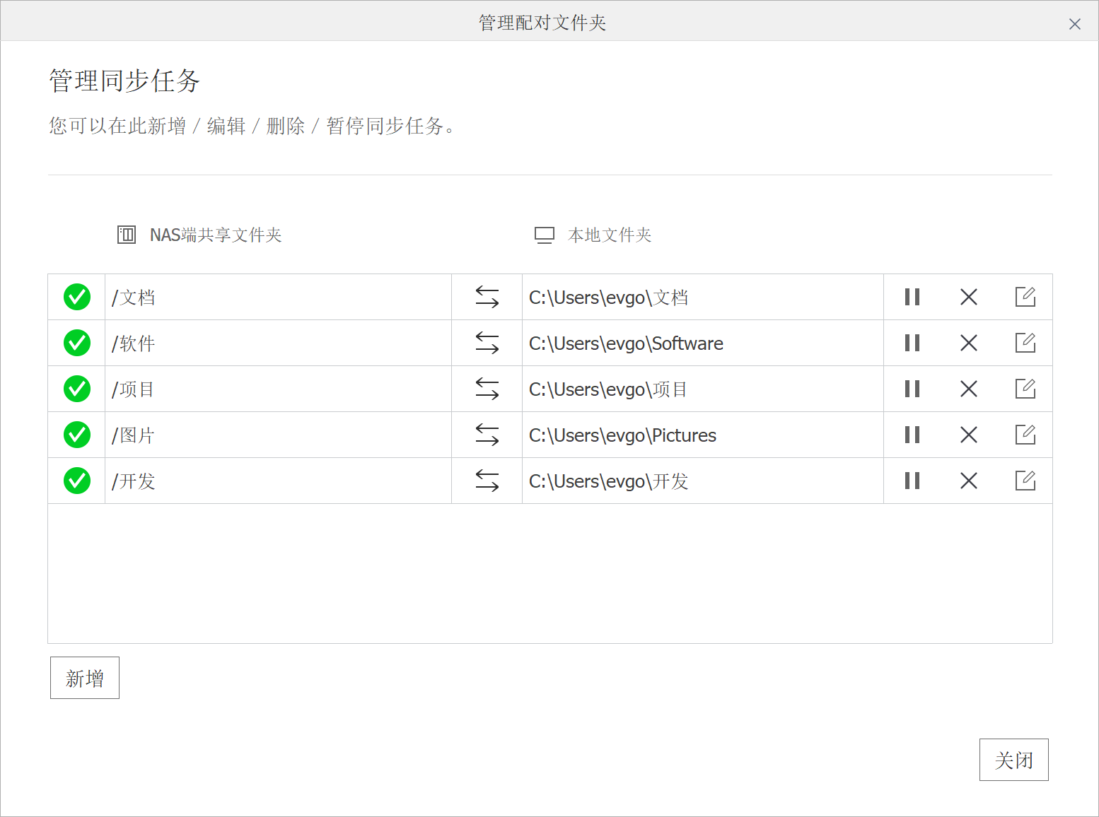Pause the /项目 sync task
The height and width of the screenshot is (817, 1099).
pos(912,389)
